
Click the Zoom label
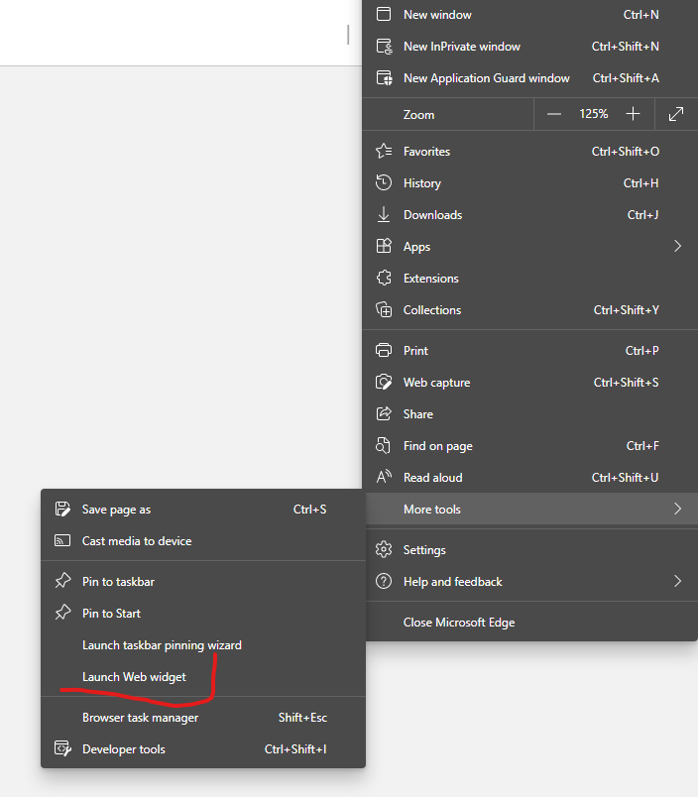(x=419, y=114)
